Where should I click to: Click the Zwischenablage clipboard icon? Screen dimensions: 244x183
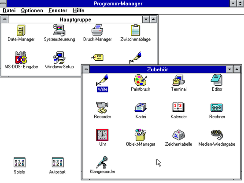coord(135,30)
